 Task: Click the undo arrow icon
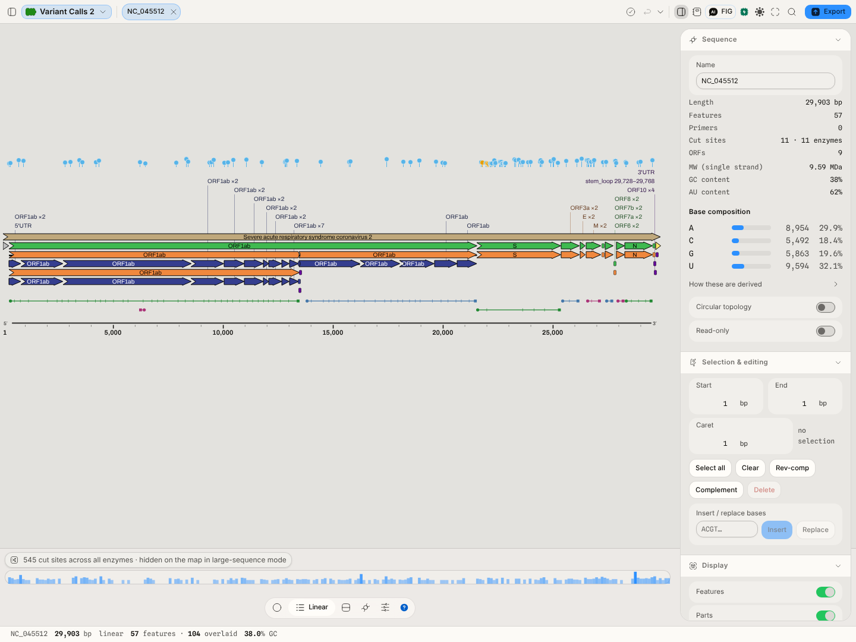(x=647, y=12)
